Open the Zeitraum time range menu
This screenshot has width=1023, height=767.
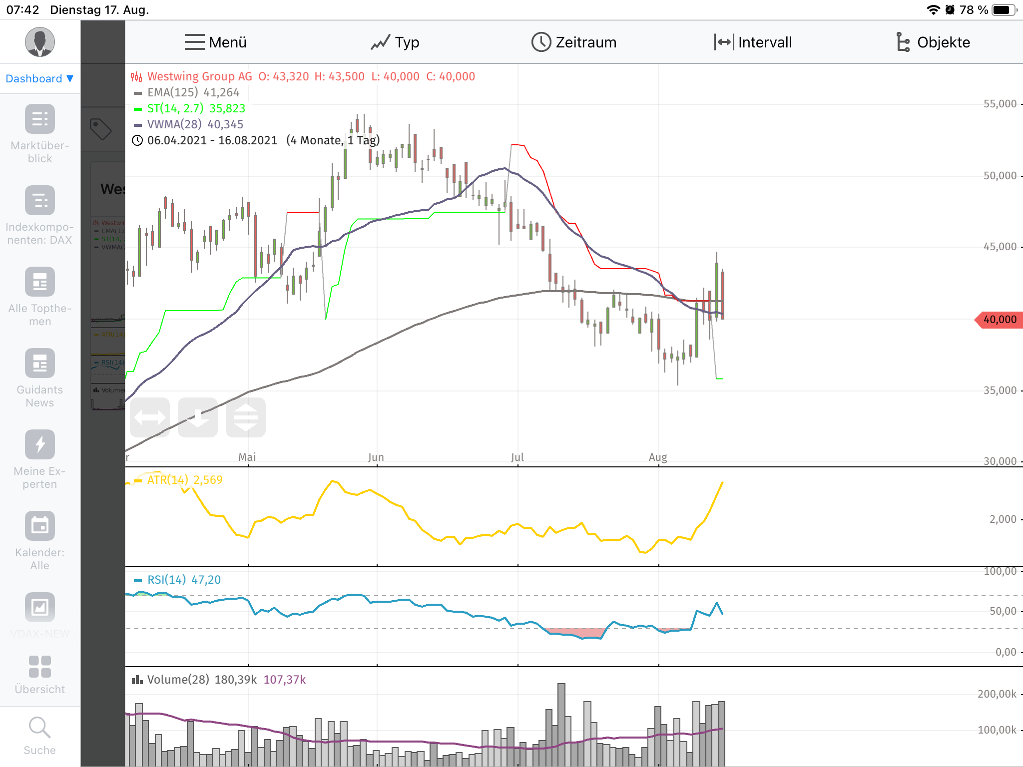click(x=573, y=42)
